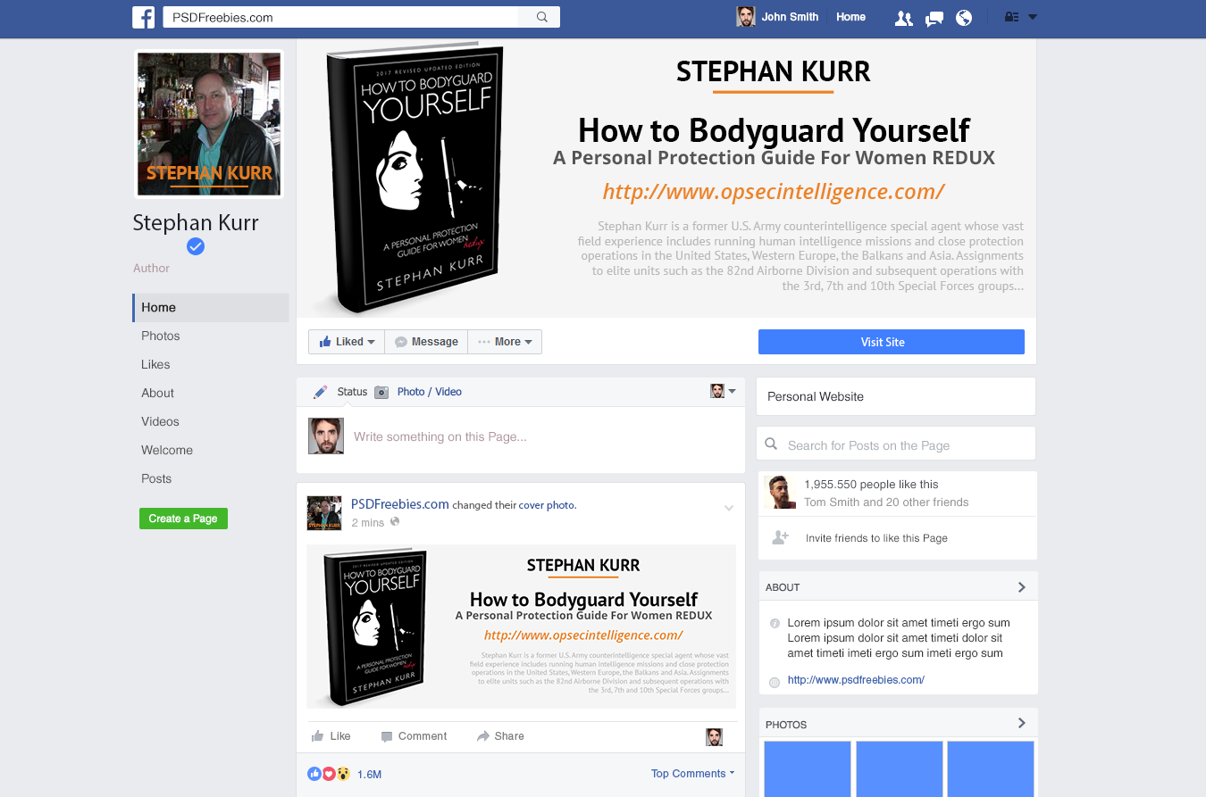
Task: Click the Share arrow icon under the post
Action: (484, 735)
